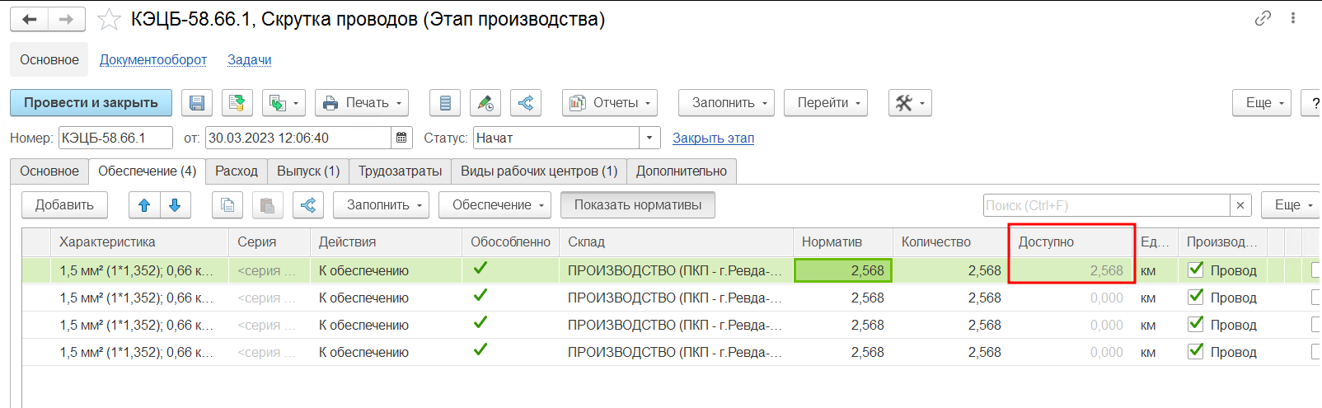This screenshot has height=408, width=1322.
Task: Click the save document floppy disk icon
Action: pyautogui.click(x=197, y=103)
